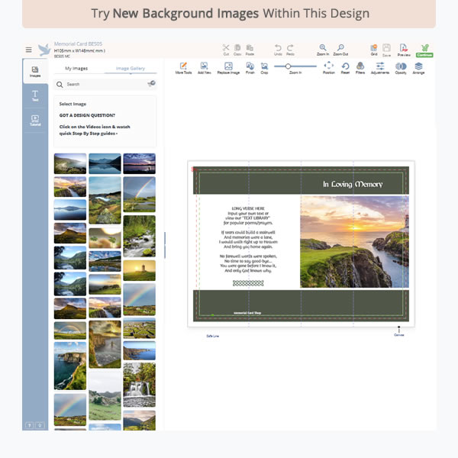Undo the last action
This screenshot has width=458, height=458.
pyautogui.click(x=278, y=48)
